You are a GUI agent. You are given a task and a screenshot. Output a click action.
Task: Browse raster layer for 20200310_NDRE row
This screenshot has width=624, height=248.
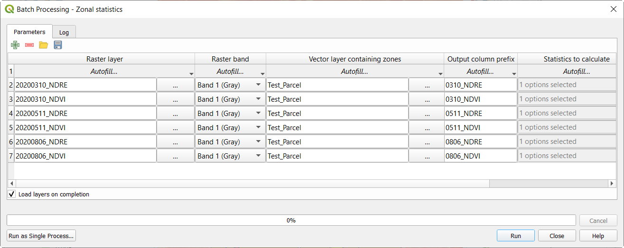click(x=175, y=85)
